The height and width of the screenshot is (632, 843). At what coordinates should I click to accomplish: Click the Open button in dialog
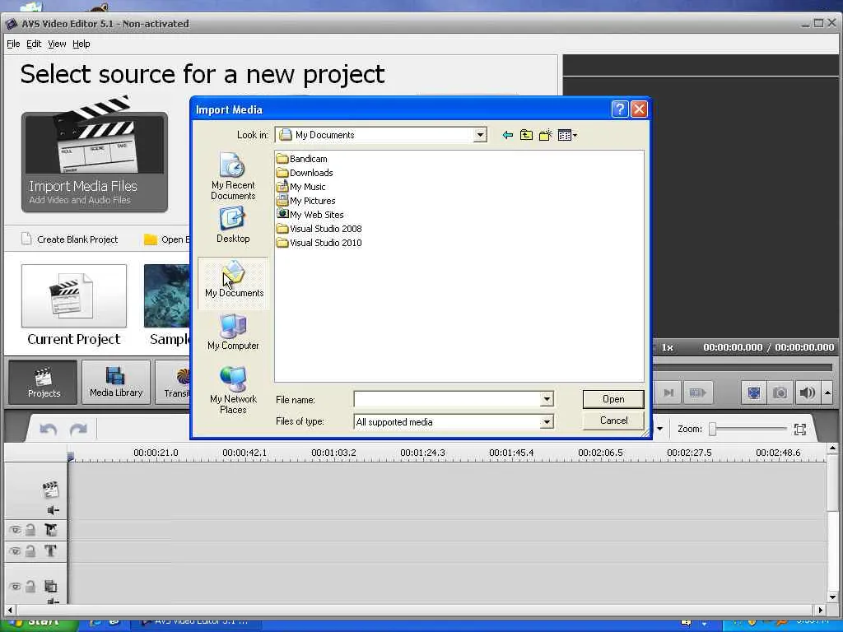(613, 399)
